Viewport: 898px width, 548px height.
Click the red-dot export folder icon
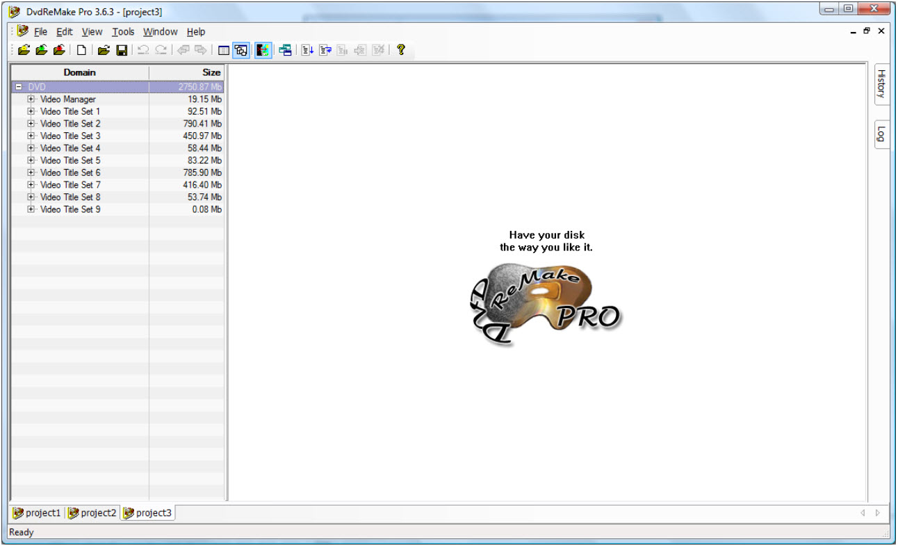59,50
